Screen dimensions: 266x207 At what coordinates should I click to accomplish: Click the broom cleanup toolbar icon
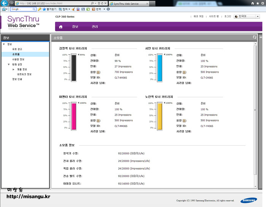[x=73, y=9]
